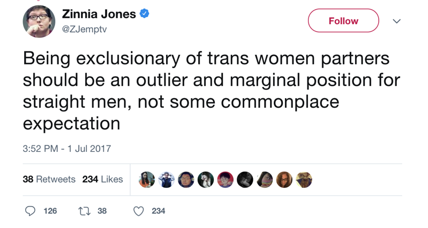The image size is (428, 228).
Task: Expand the tweet options chevron
Action: (396, 21)
